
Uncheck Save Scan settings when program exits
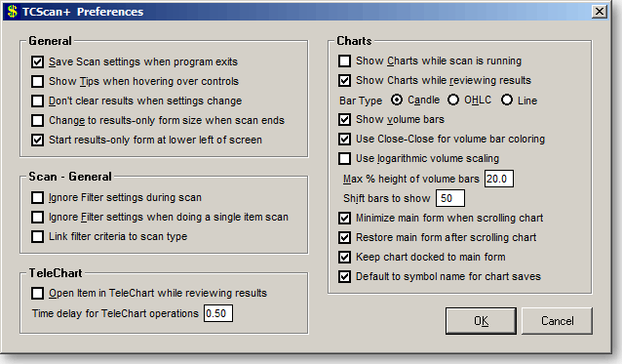coord(38,61)
